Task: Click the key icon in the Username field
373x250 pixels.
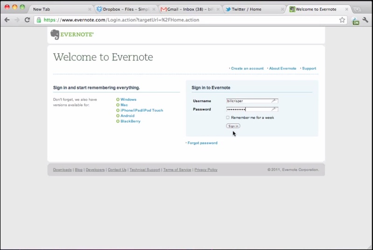Action: [274, 101]
